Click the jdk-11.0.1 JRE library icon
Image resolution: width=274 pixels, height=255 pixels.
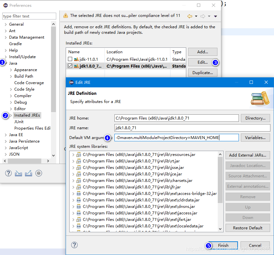pos(76,59)
